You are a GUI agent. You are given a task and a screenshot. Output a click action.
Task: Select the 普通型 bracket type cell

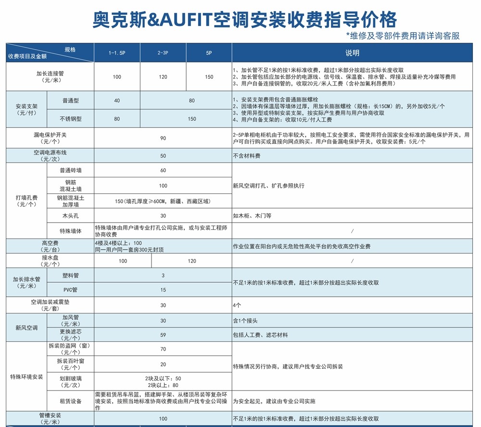click(x=71, y=100)
